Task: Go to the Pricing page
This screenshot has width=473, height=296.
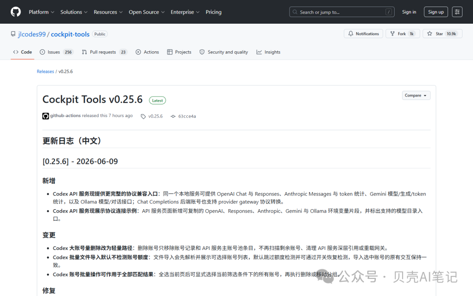Action: [x=214, y=12]
